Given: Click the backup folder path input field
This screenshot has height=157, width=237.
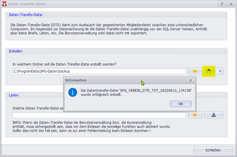Looking at the screenshot, I should click(x=99, y=71).
